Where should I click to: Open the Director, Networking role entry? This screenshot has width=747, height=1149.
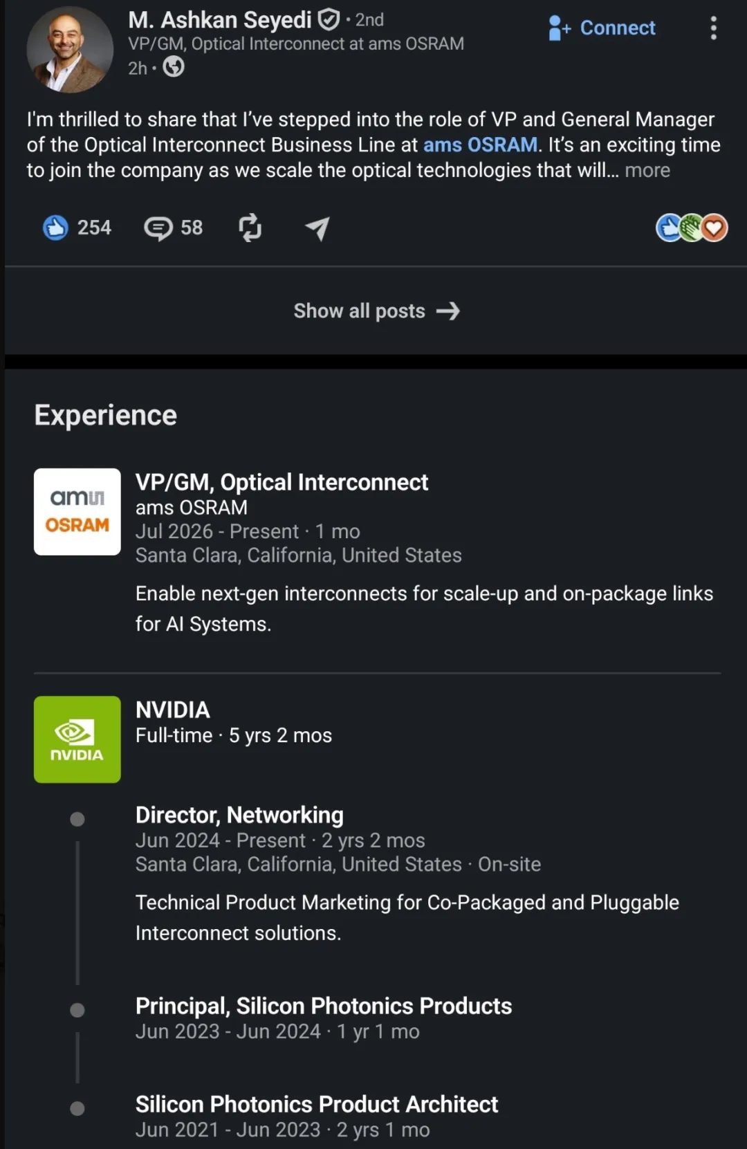(239, 815)
